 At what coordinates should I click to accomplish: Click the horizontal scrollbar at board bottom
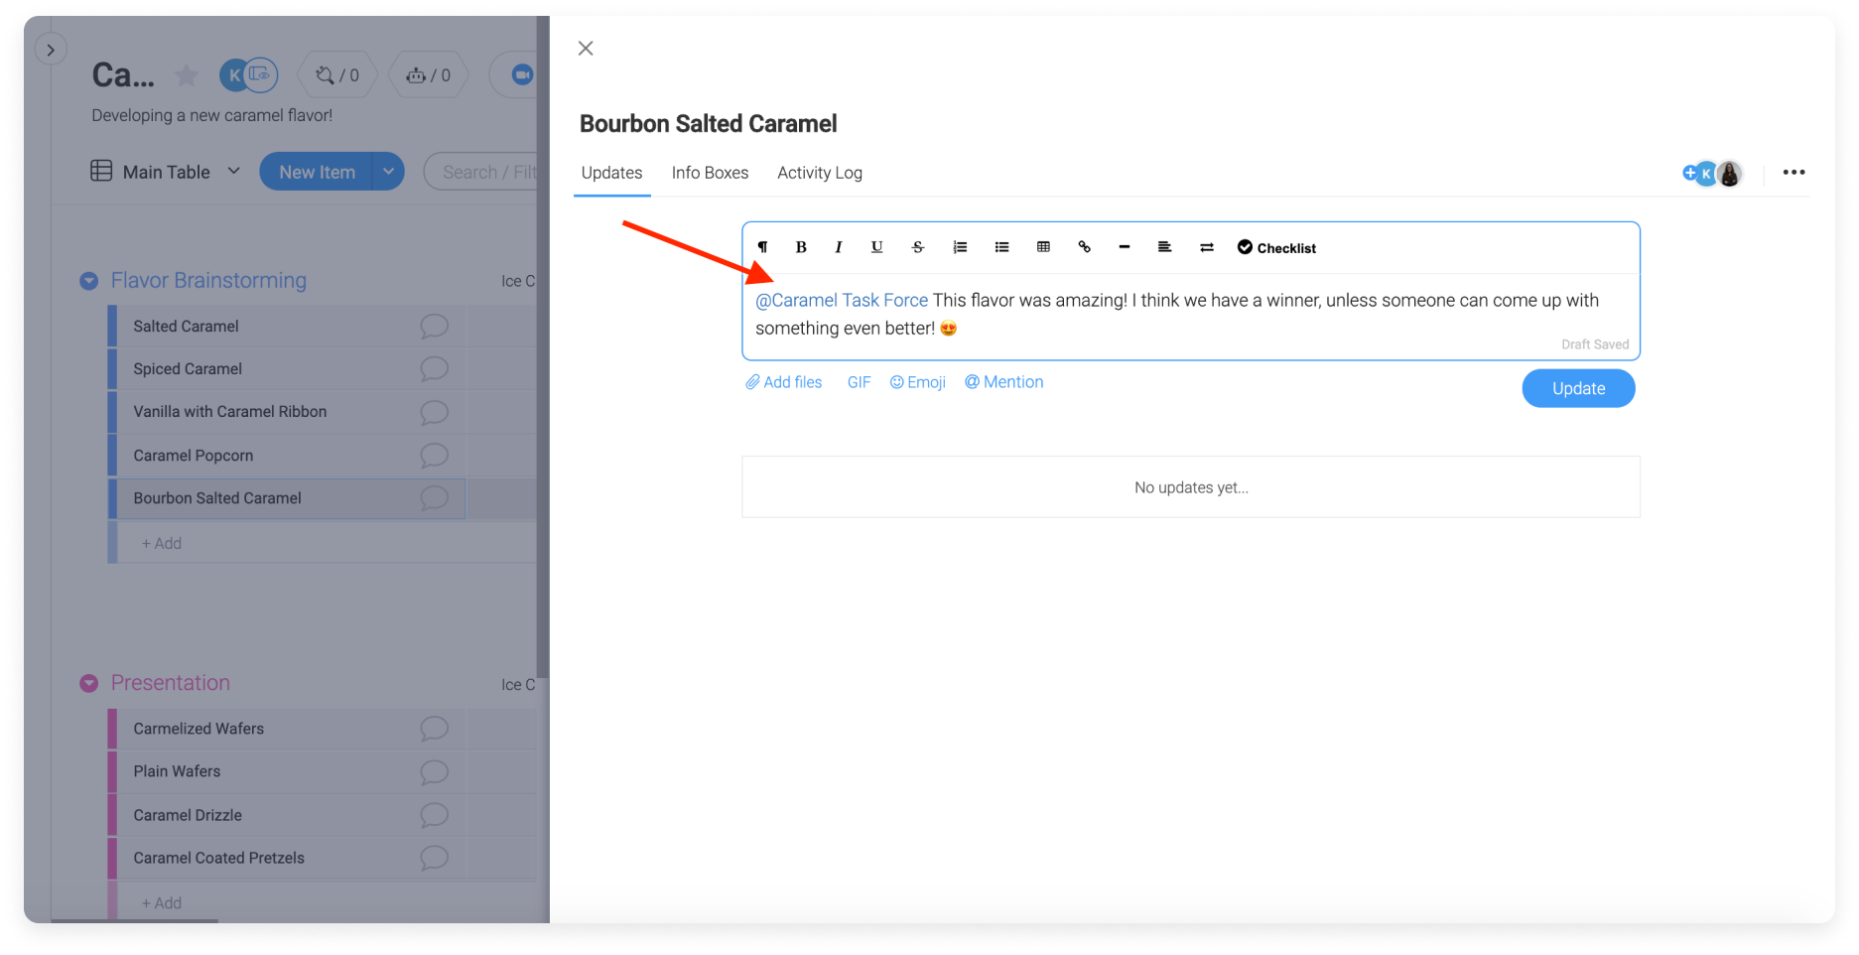tap(134, 920)
